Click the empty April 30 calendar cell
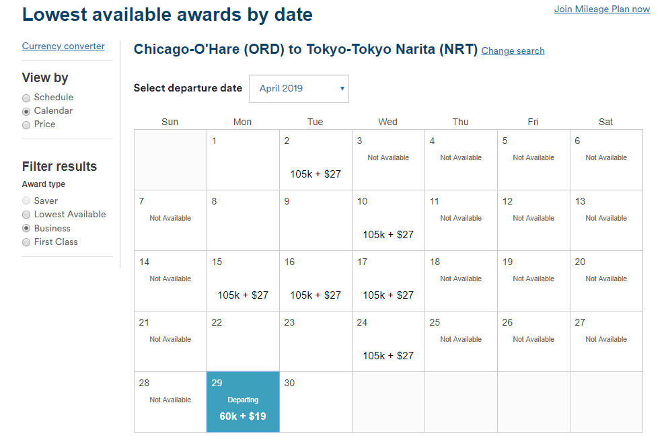 pyautogui.click(x=316, y=402)
